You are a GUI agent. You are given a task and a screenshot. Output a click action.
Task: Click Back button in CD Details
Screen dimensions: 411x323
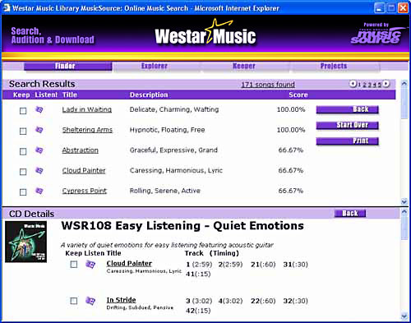tap(350, 214)
